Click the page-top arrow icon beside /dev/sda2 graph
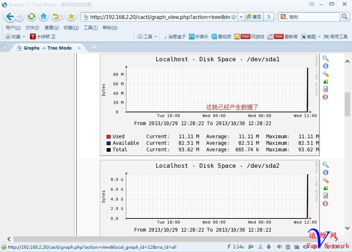 [325, 203]
